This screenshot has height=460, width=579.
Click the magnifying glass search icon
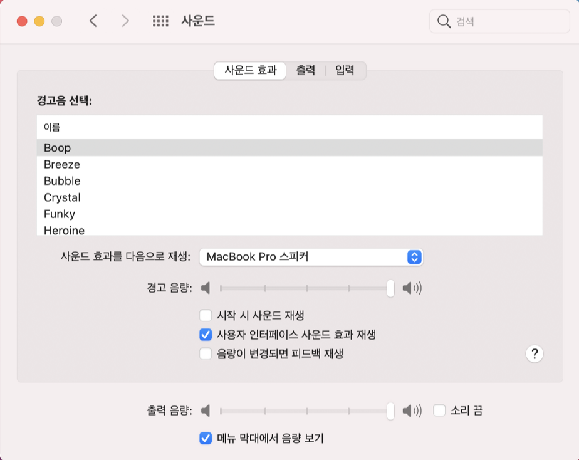444,21
